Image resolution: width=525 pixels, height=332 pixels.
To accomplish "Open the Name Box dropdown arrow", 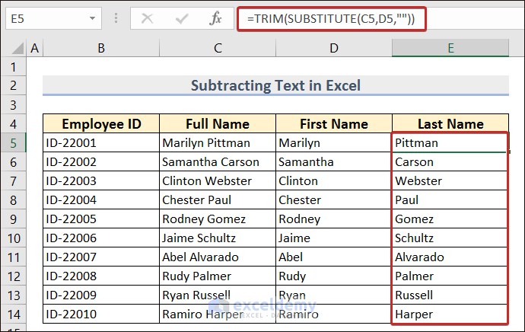I will (x=92, y=18).
